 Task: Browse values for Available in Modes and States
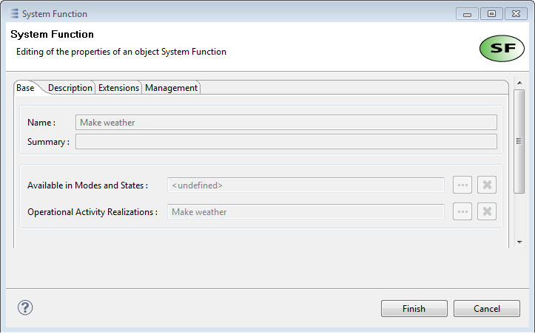point(462,185)
